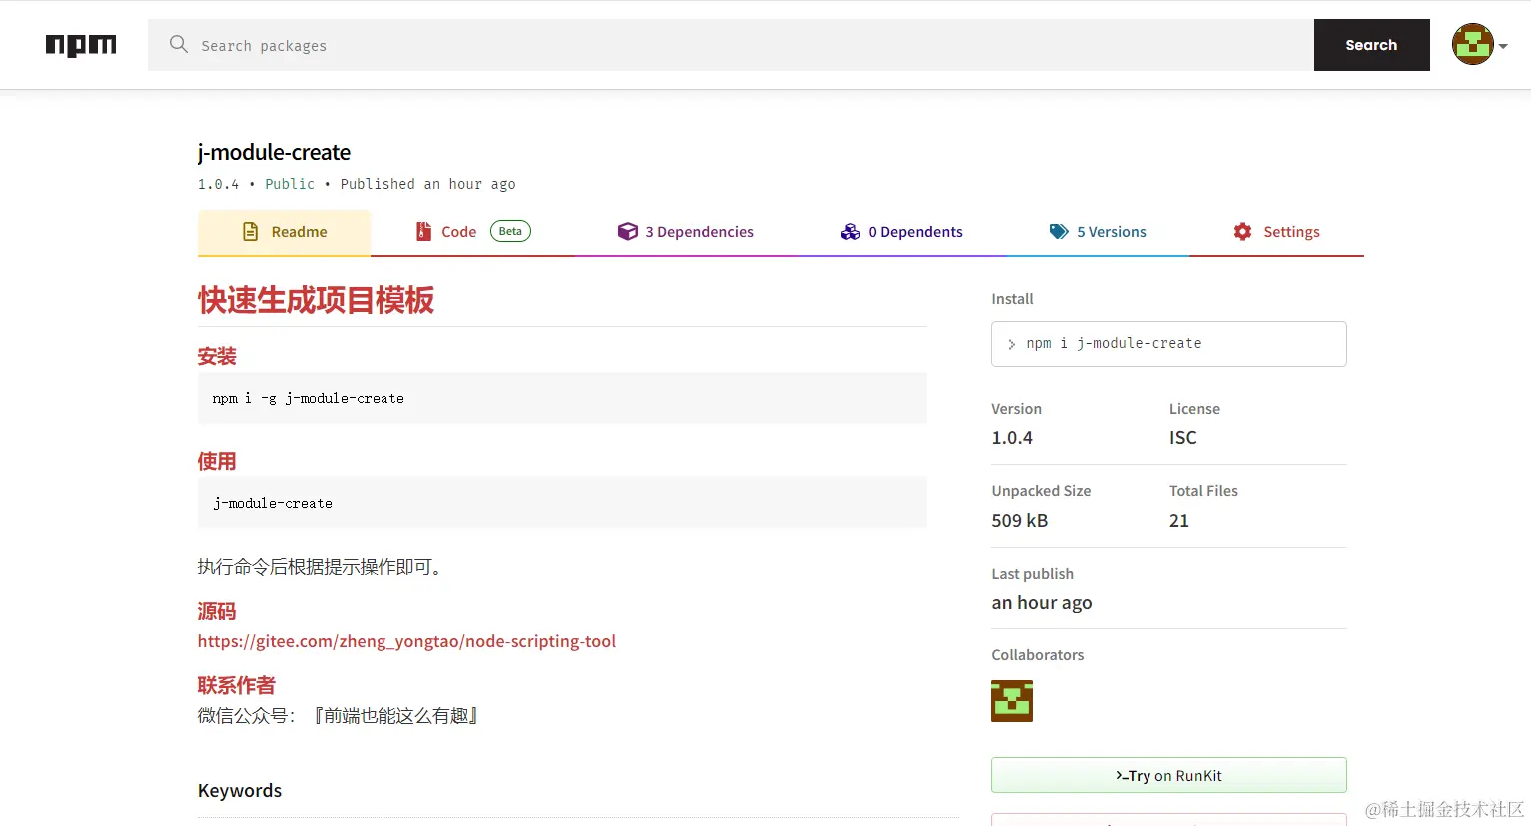Click the 『前端也能这么有趣』 text
1531x826 pixels.
click(x=396, y=716)
